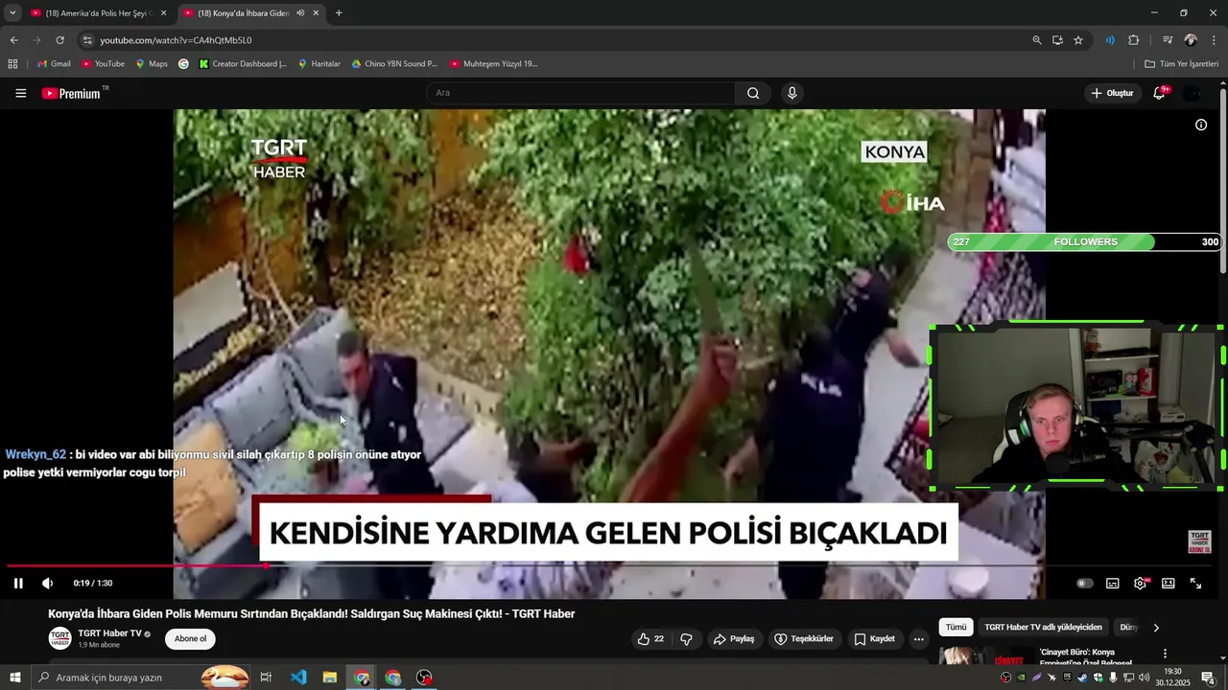Image resolution: width=1228 pixels, height=690 pixels.
Task: Expand the 'Tüm Yer İşaretleri' folder
Action: (x=1182, y=64)
